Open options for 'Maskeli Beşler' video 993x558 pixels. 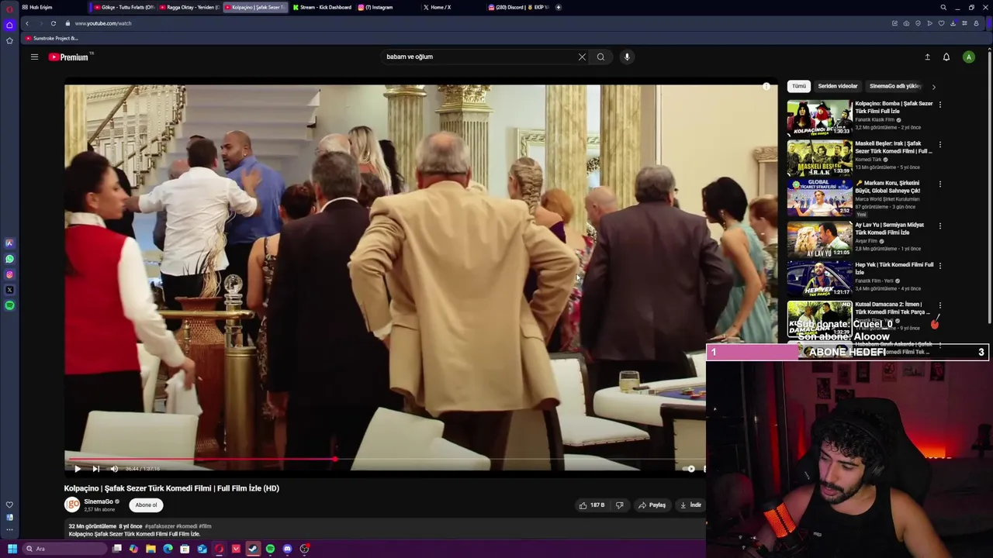coord(940,145)
